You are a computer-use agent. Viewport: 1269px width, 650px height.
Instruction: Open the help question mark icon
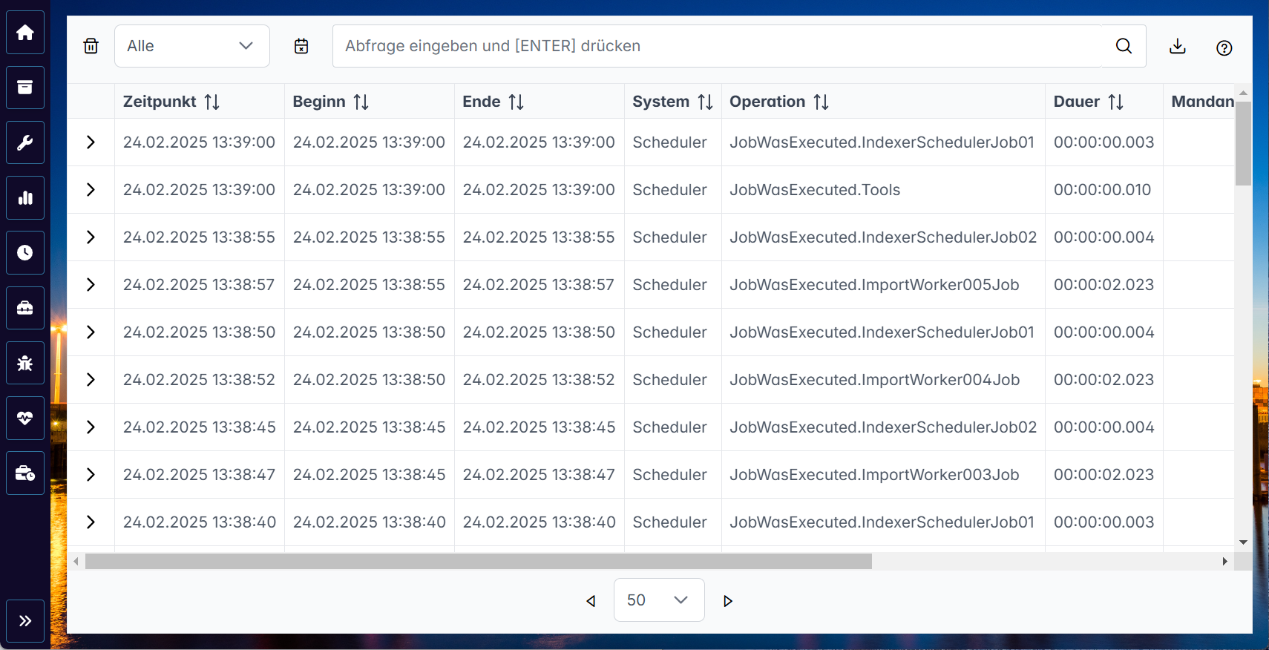click(x=1224, y=48)
